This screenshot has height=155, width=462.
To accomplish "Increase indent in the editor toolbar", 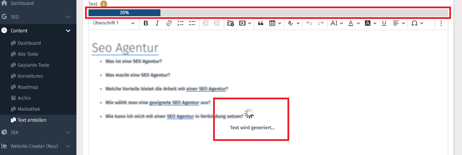I will [x=217, y=23].
